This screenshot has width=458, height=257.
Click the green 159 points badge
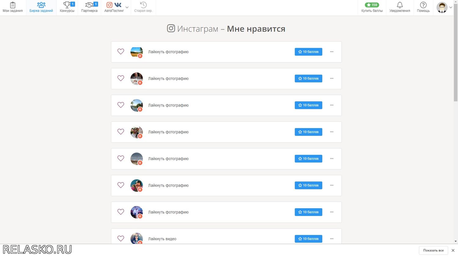(x=372, y=5)
